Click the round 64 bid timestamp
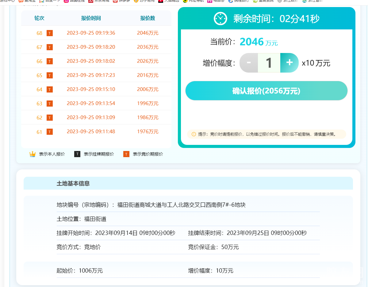This screenshot has height=287, width=368. point(91,89)
